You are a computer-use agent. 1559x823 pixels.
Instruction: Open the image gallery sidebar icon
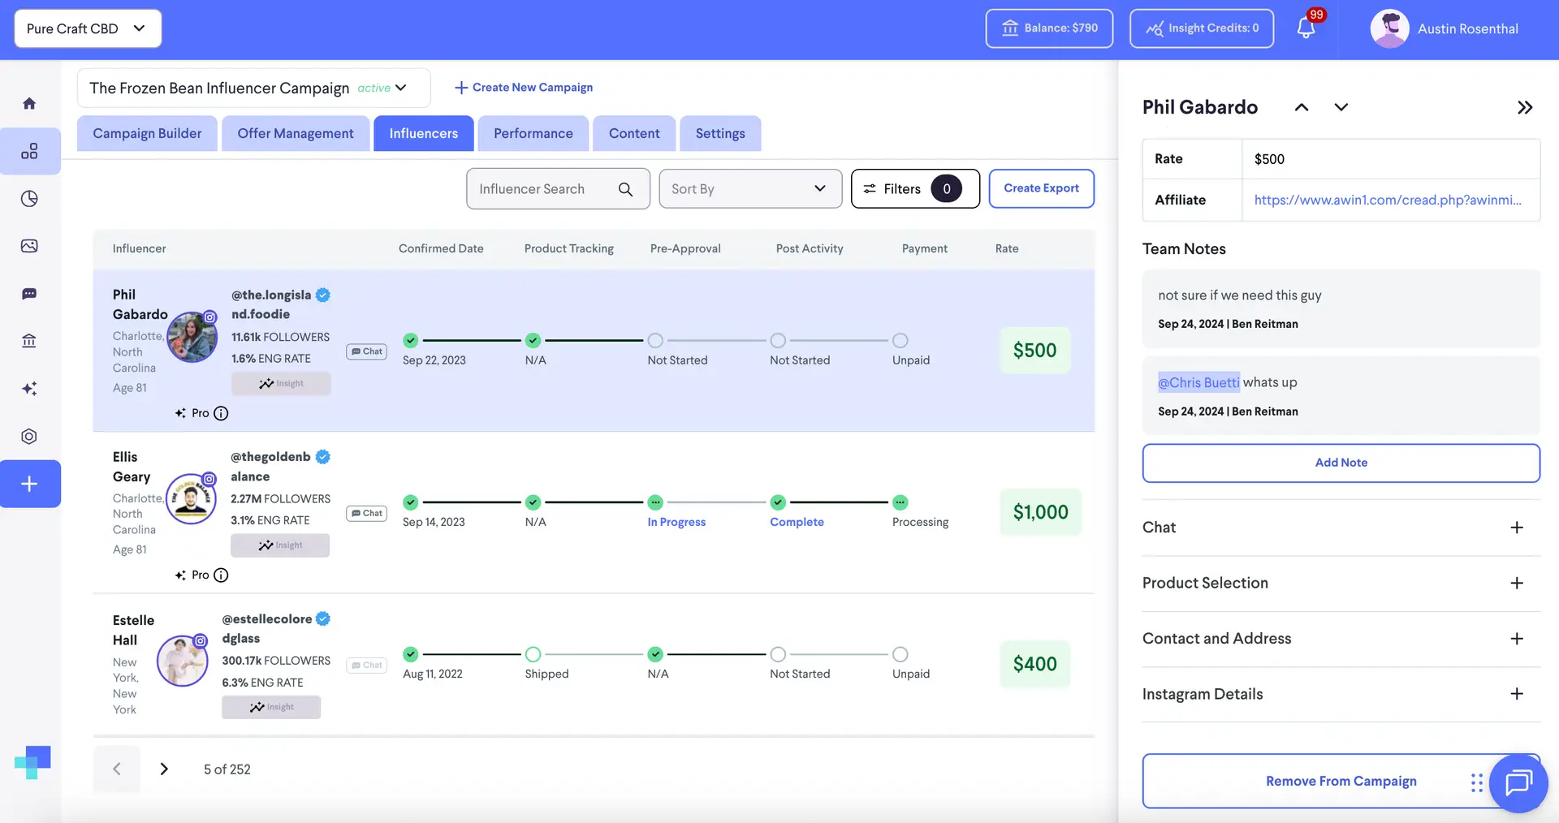[x=29, y=246]
